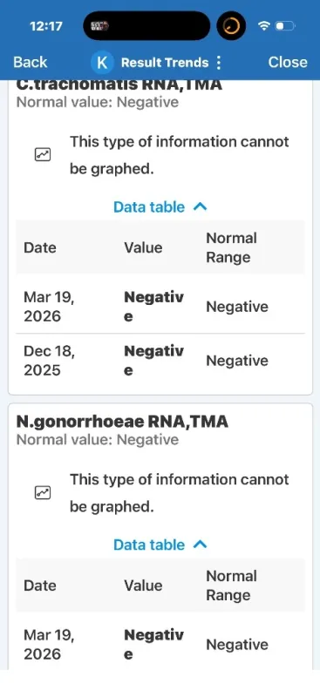This screenshot has height=697, width=320.
Task: Open the three-dot menu beside Result Trends
Action: pos(218,63)
